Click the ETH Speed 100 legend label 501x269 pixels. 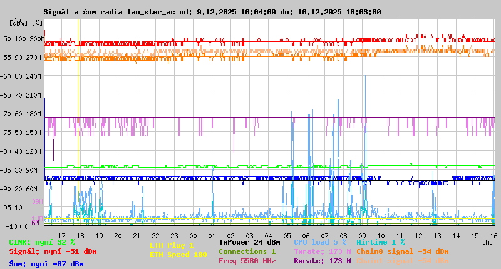[x=178, y=255]
